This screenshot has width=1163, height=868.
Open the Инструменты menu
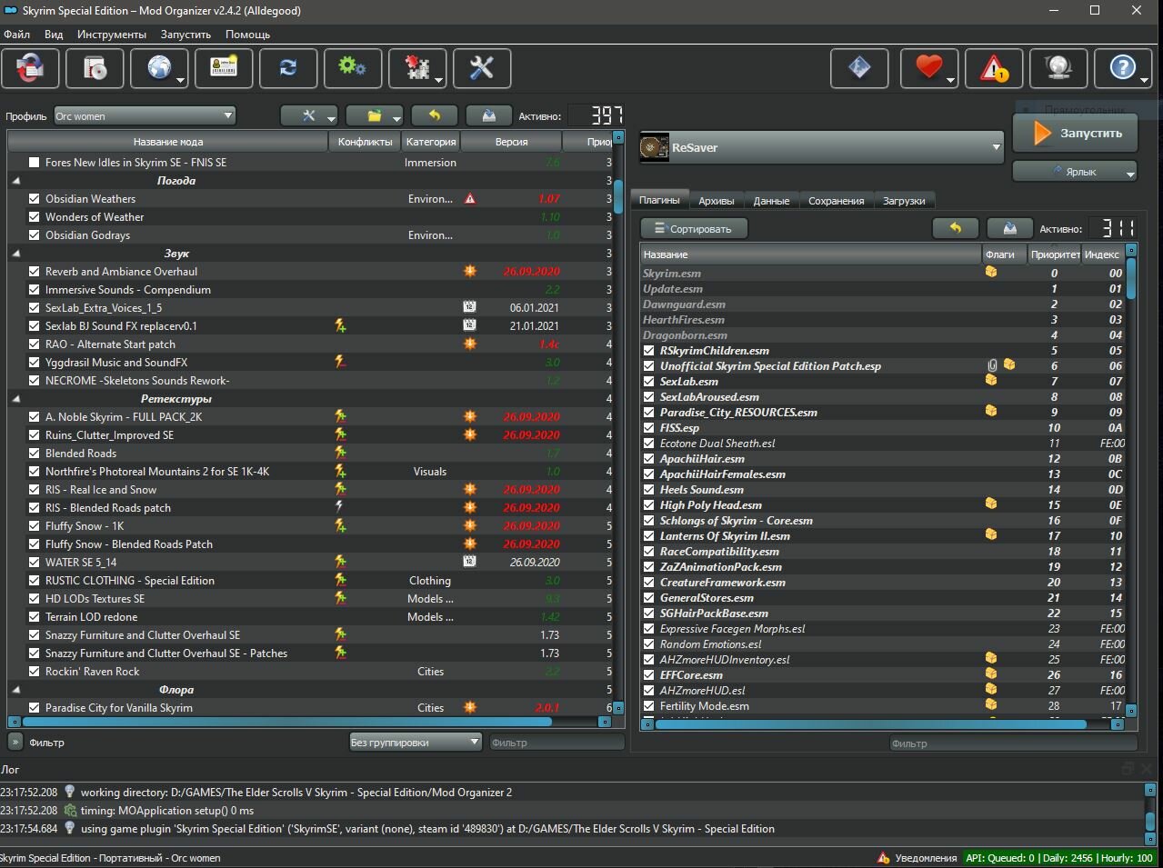(x=112, y=35)
